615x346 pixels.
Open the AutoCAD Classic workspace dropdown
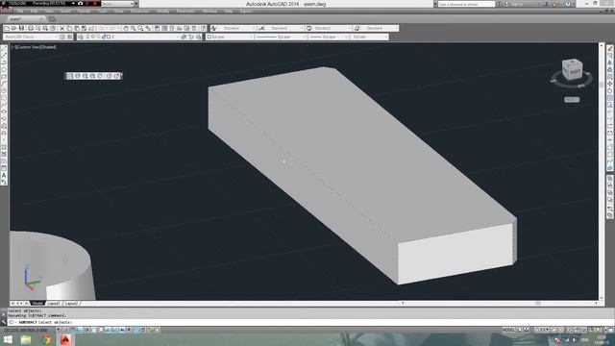32,37
